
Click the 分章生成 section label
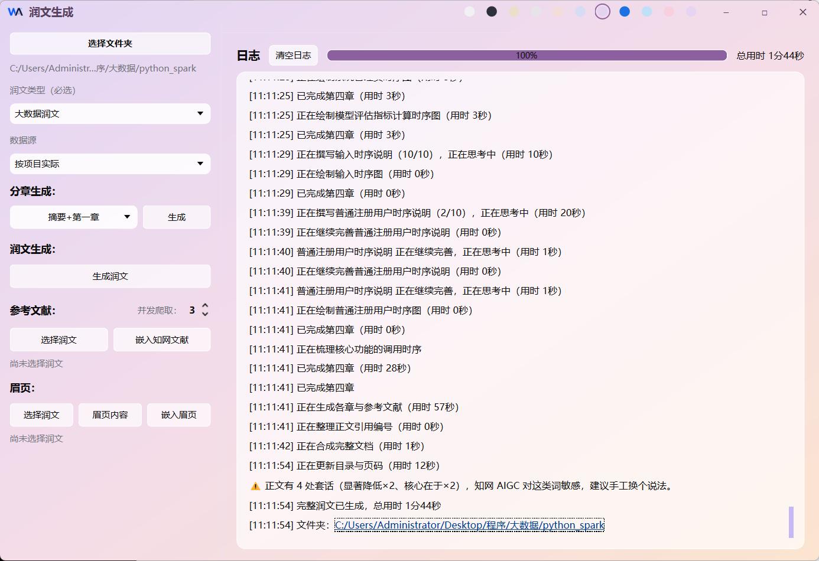32,191
